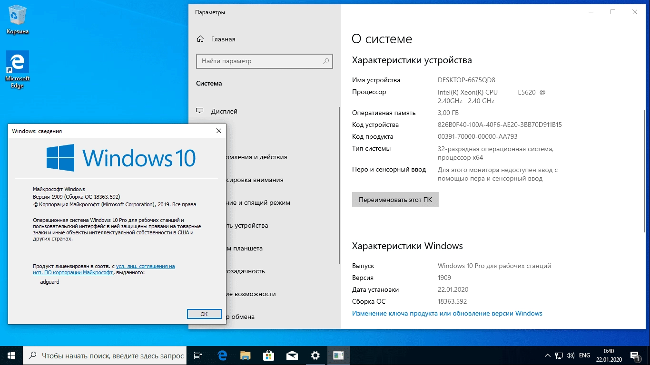Click the volume speaker icon
The width and height of the screenshot is (650, 365).
point(571,355)
